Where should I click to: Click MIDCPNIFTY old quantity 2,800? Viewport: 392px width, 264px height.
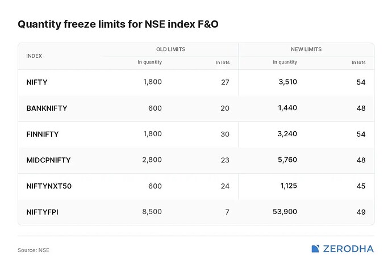[x=152, y=160]
